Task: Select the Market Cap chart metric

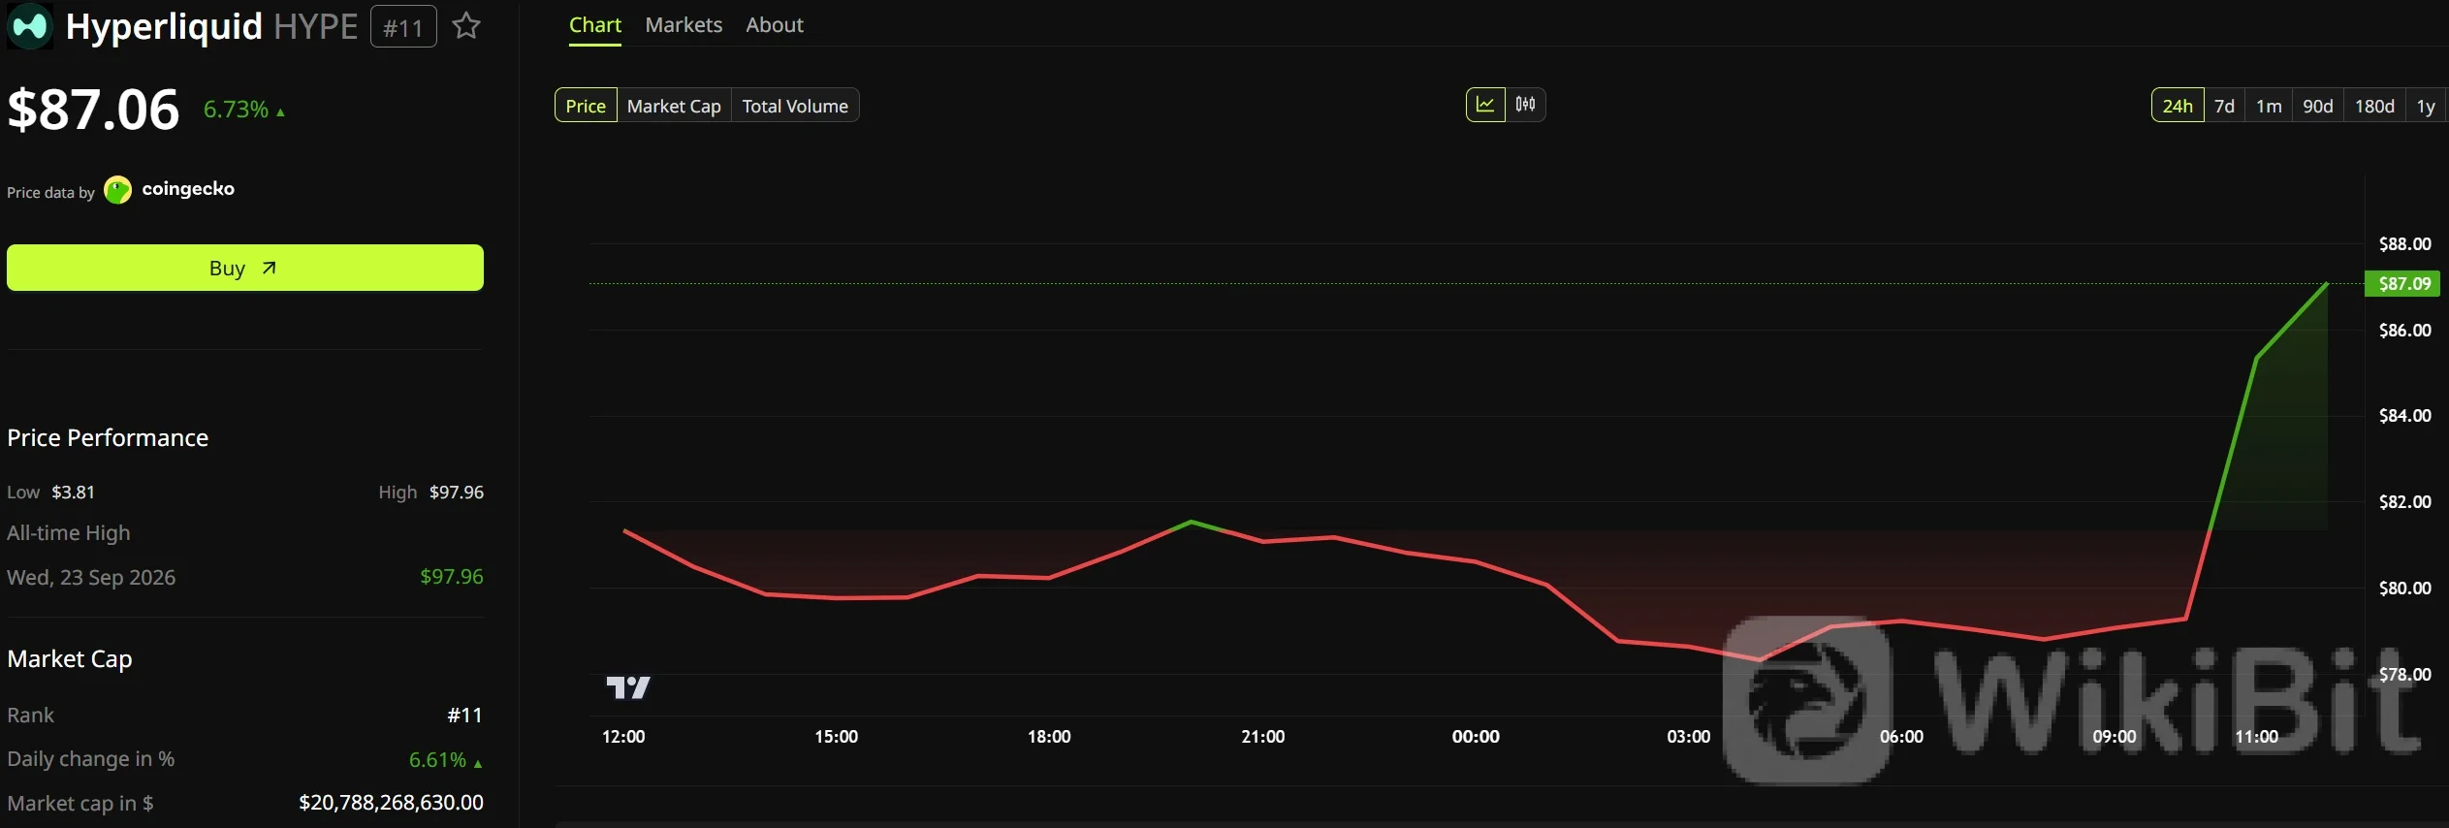Action: click(674, 106)
